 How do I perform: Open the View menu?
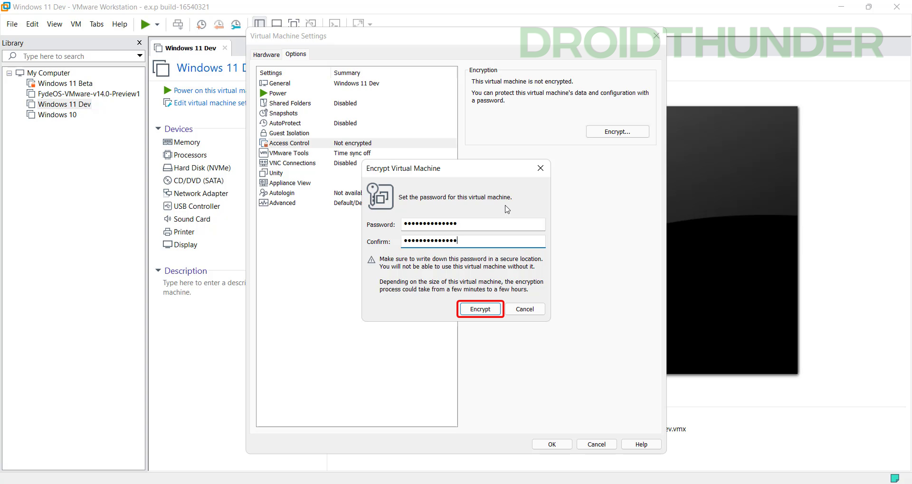click(55, 24)
